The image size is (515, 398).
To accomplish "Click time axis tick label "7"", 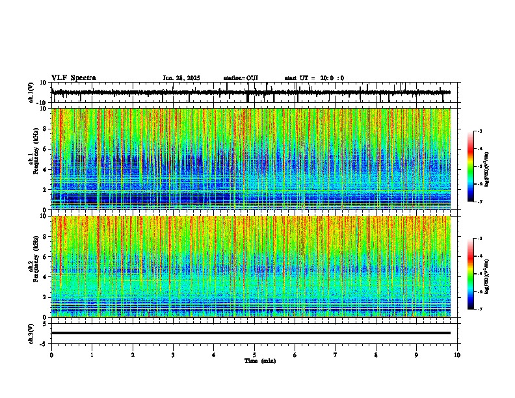I will click(336, 355).
